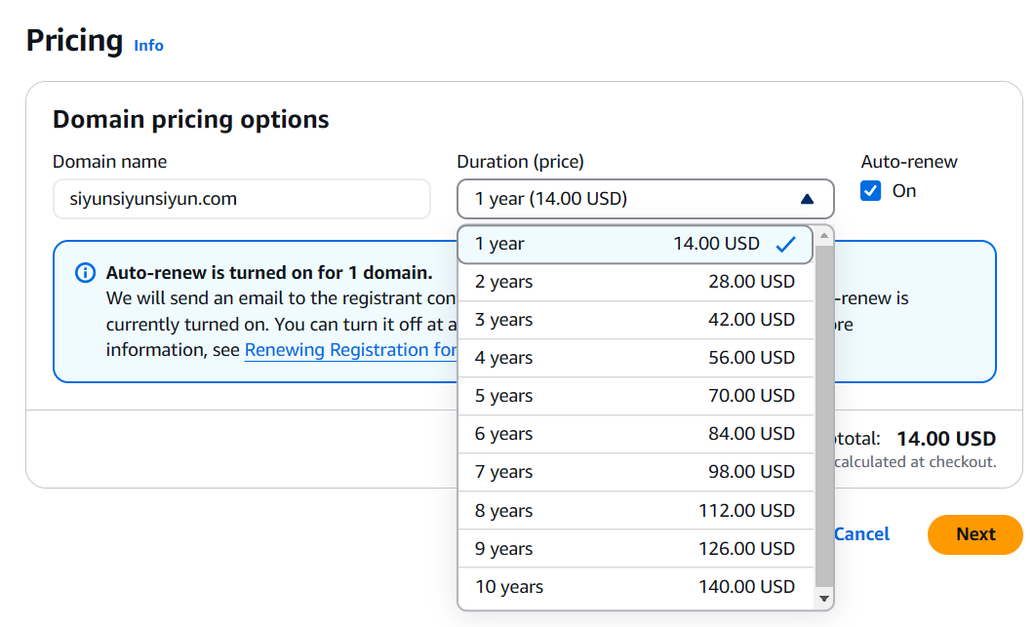Collapse the Duration (price) dropdown

[645, 199]
